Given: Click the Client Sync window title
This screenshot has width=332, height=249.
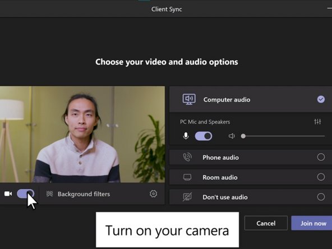Looking at the screenshot, I should (167, 9).
